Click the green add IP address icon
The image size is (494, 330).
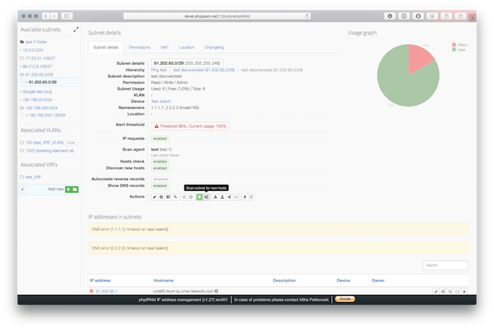coord(199,197)
